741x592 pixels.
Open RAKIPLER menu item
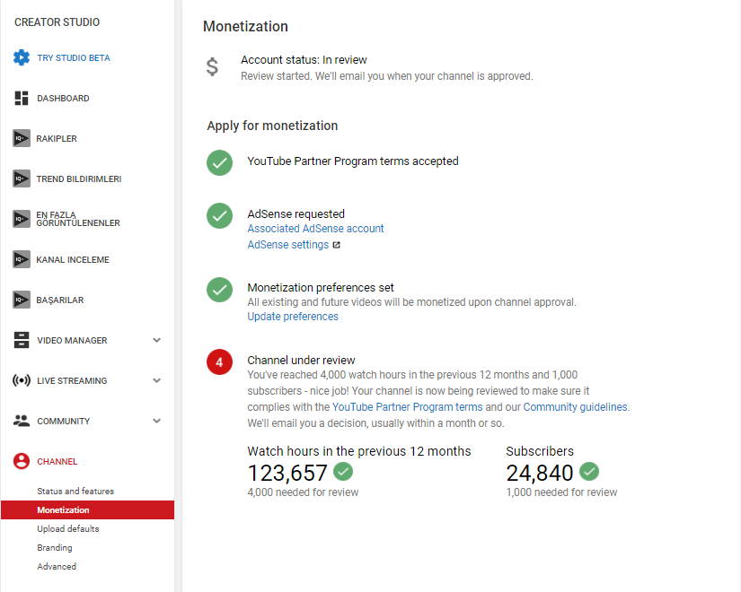[x=57, y=139]
